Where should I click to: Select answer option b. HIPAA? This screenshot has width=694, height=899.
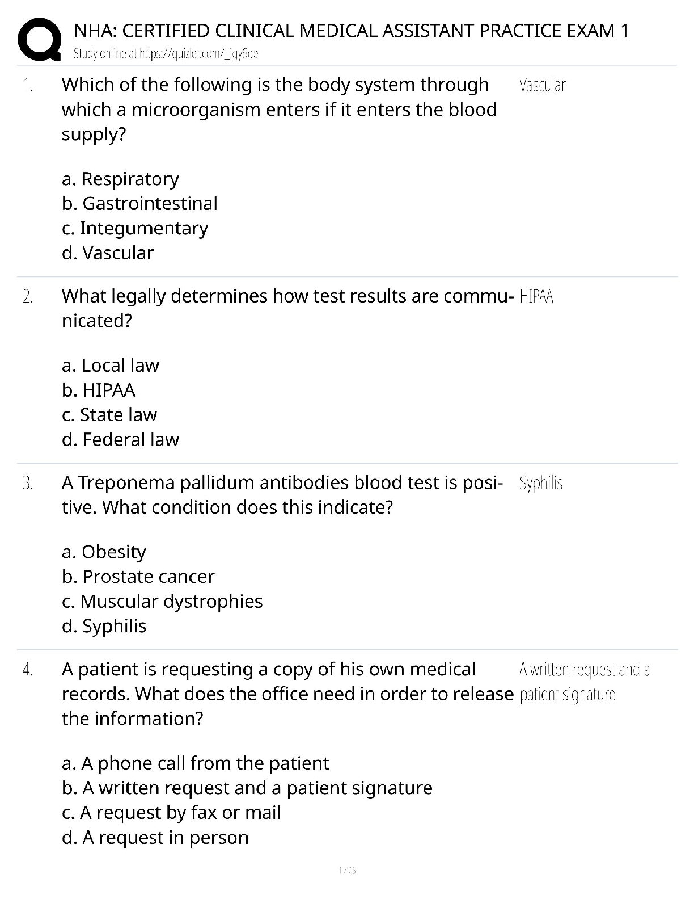(99, 390)
